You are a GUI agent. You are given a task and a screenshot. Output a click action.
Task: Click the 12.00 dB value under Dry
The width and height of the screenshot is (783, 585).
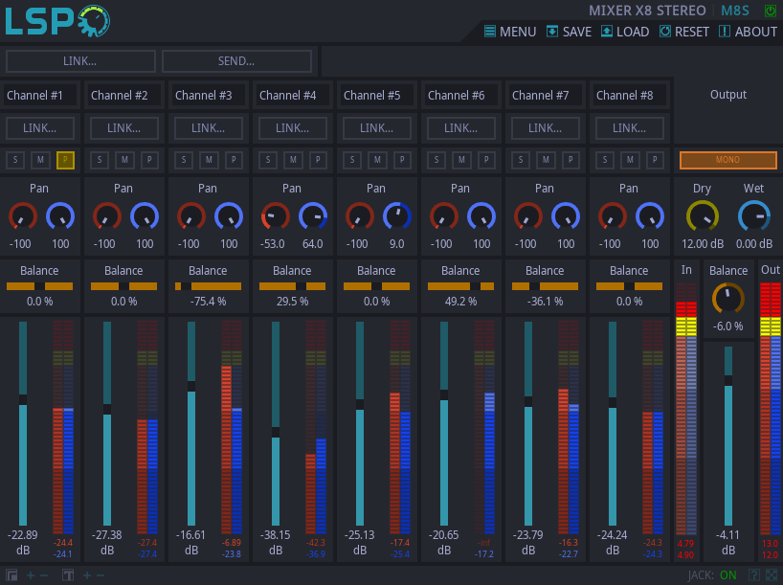click(x=703, y=244)
